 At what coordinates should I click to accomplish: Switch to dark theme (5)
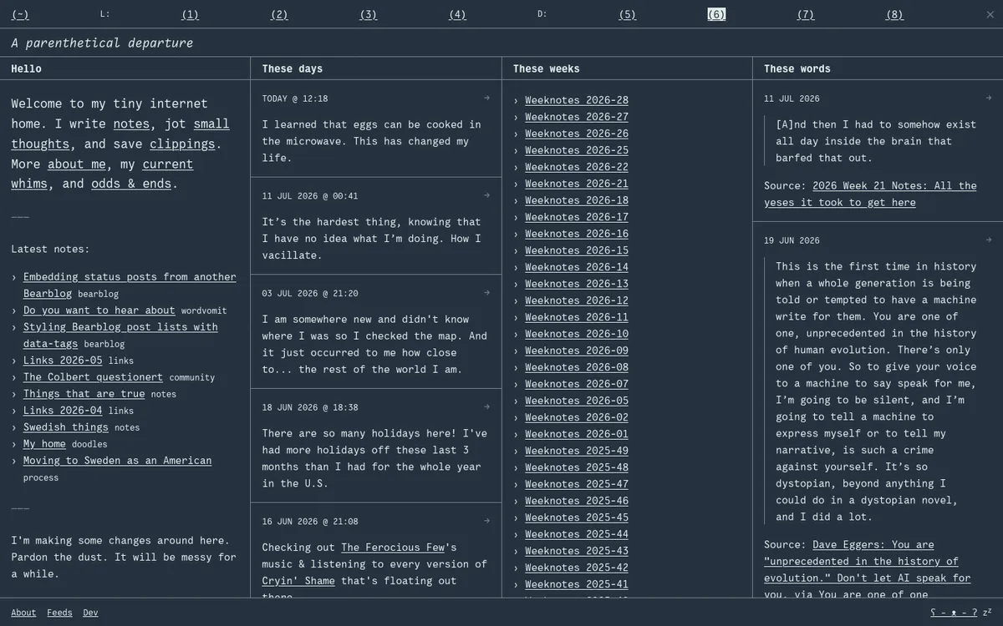click(x=628, y=14)
